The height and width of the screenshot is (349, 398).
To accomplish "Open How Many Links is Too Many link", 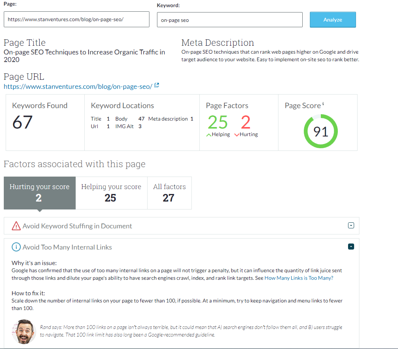I will [298, 278].
